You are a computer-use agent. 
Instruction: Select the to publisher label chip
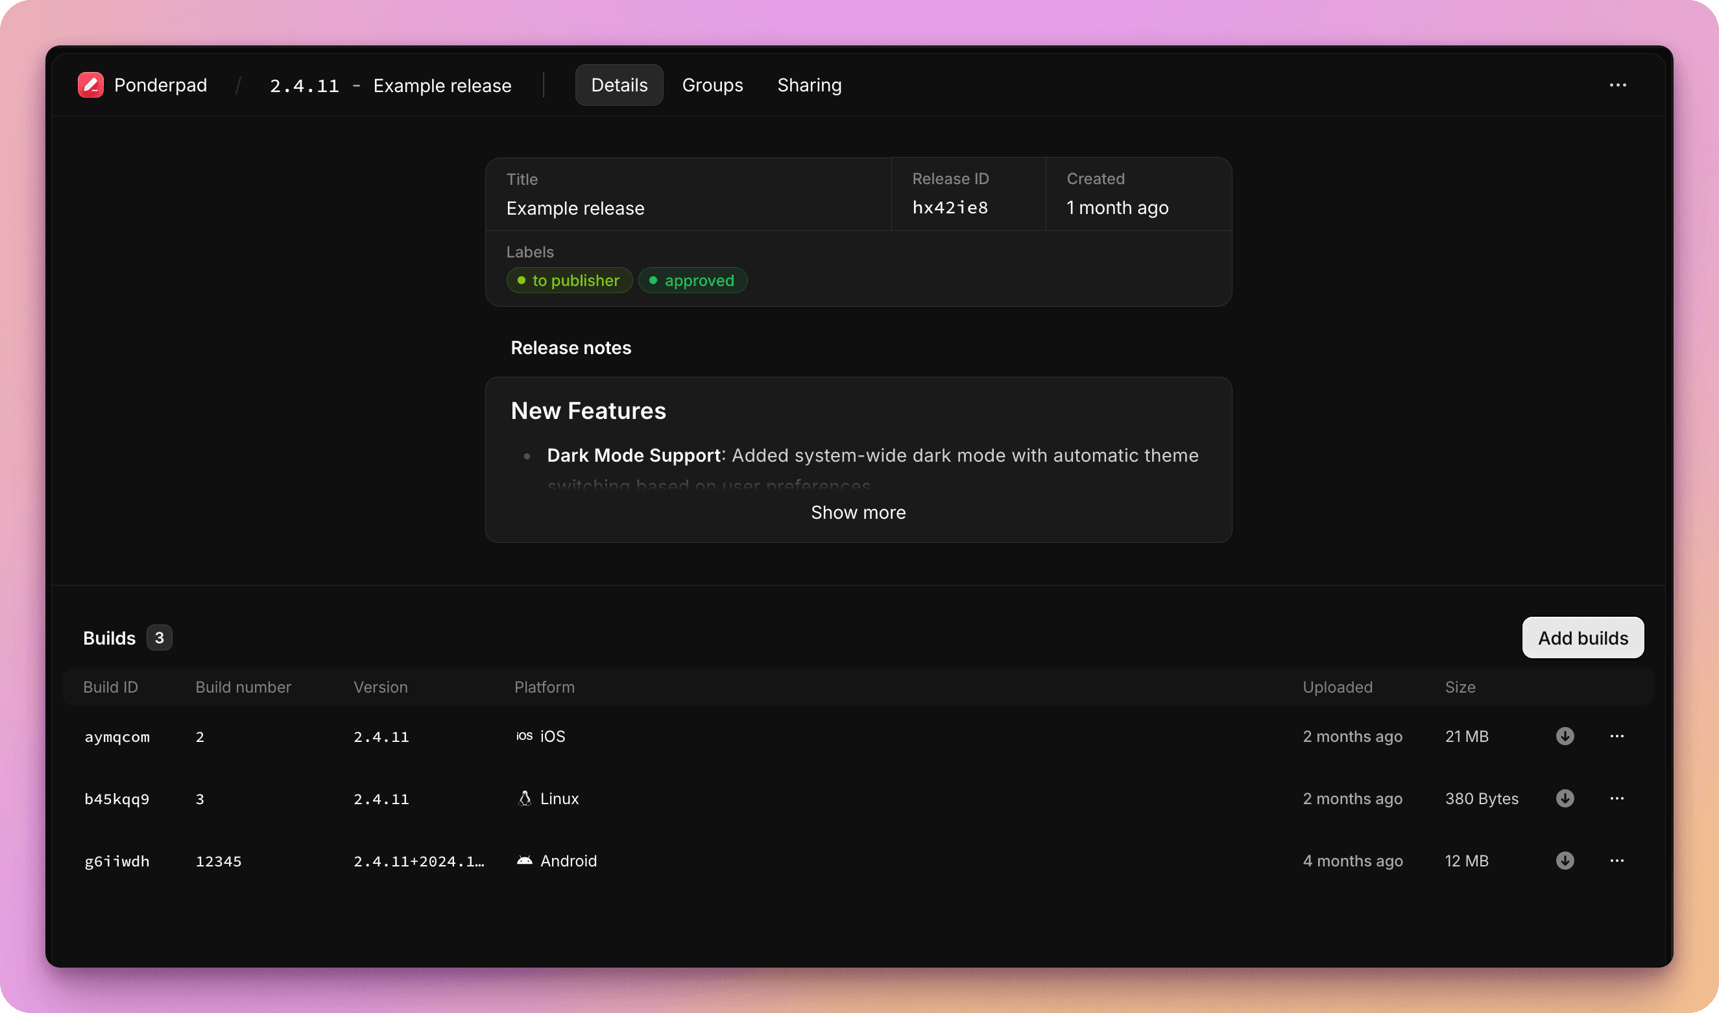coord(569,280)
